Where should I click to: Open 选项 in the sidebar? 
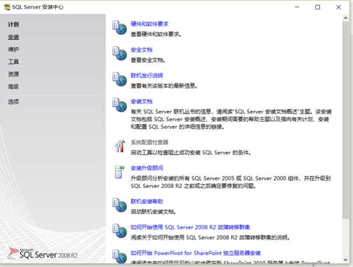tap(13, 101)
